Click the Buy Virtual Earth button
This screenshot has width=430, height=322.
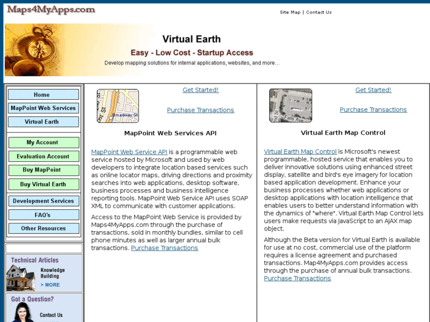point(44,184)
